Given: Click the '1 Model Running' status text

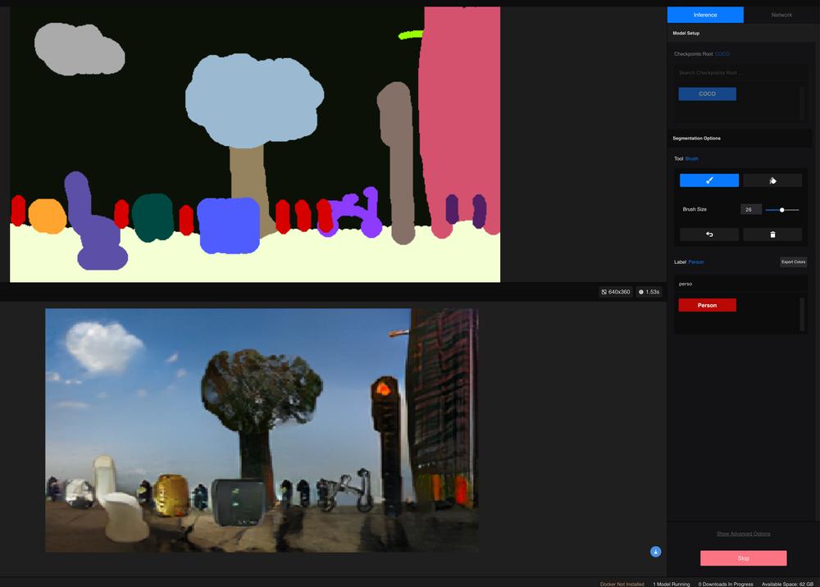Looking at the screenshot, I should coord(671,584).
